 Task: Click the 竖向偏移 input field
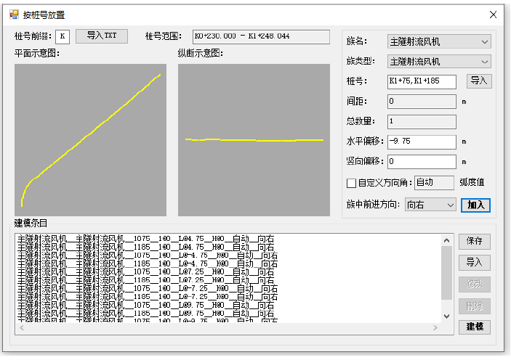coord(422,162)
